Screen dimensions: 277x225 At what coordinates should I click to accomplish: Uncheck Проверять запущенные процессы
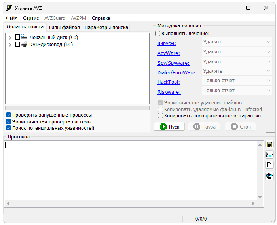coord(8,115)
